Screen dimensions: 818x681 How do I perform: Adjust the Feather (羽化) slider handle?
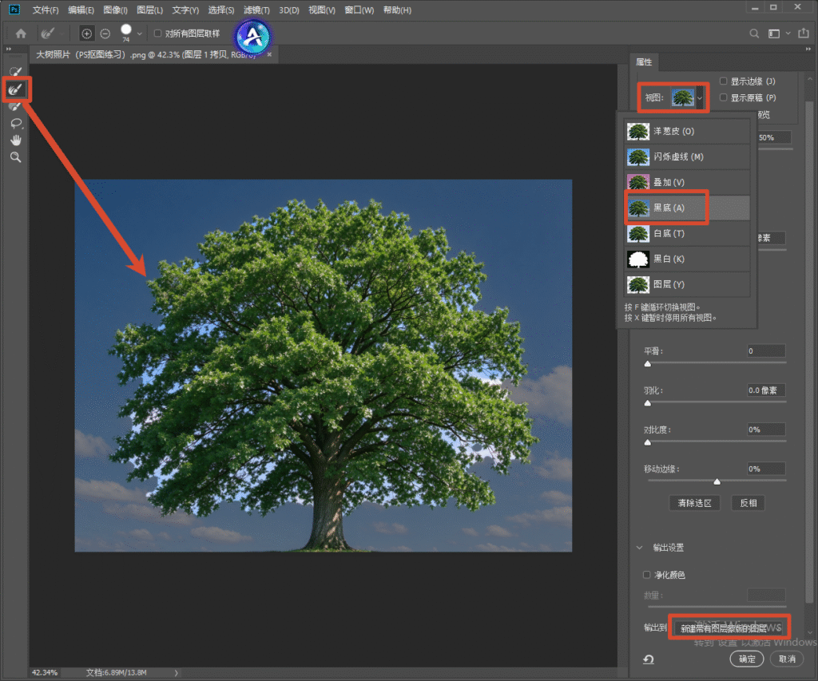(647, 403)
